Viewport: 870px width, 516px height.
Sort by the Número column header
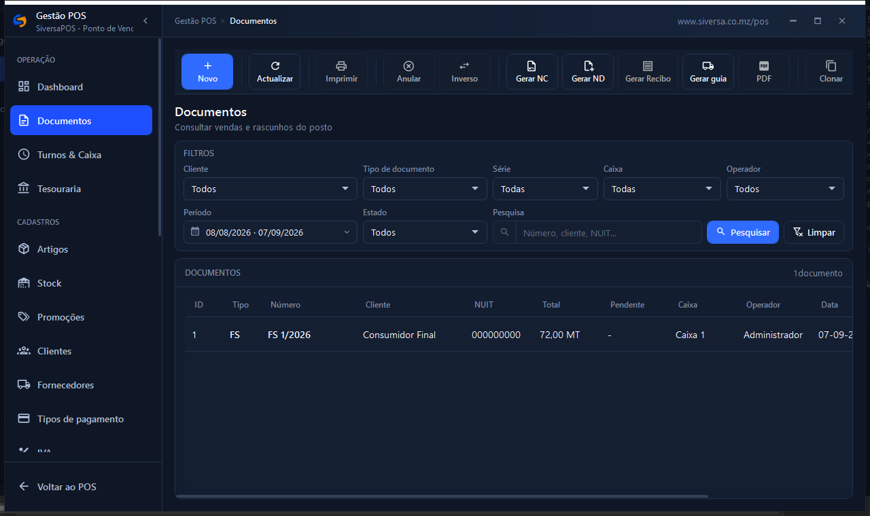285,305
